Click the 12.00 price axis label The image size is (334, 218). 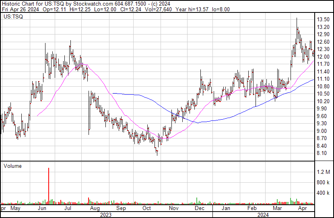click(323, 57)
